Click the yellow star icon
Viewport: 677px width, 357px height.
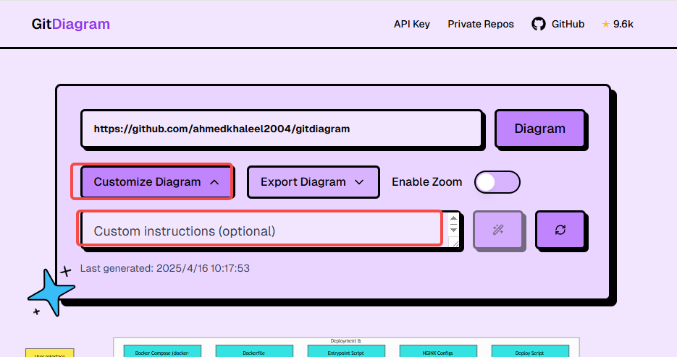[x=606, y=24]
